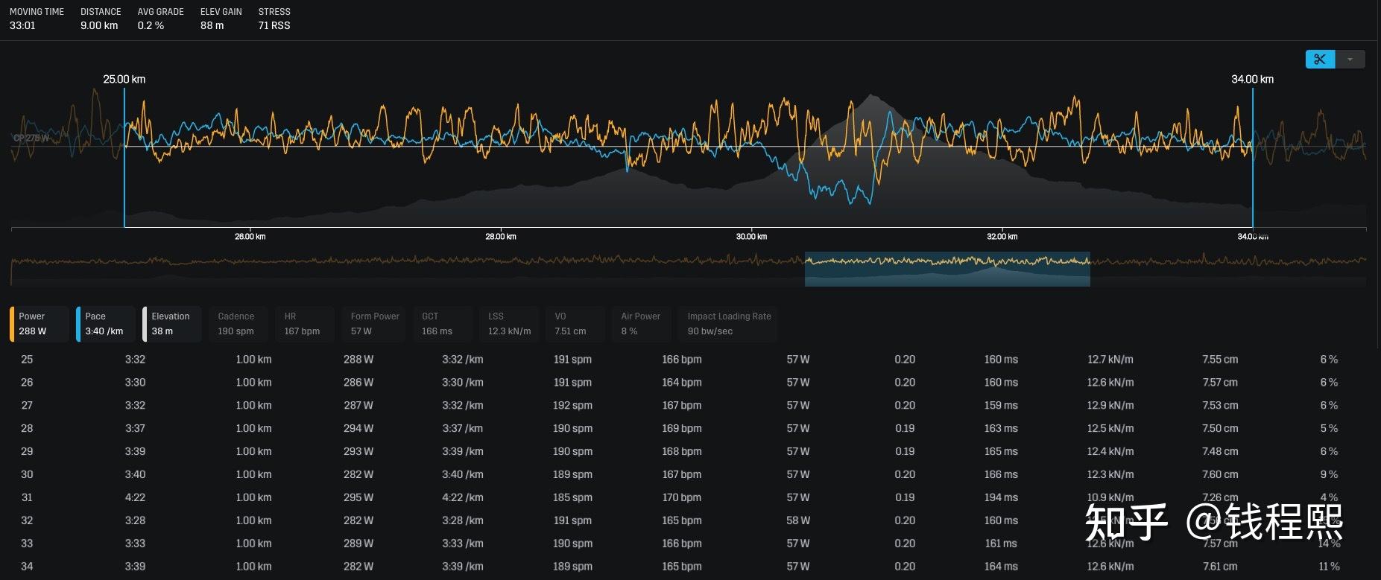
Task: Enable the HR metric chip
Action: (305, 324)
